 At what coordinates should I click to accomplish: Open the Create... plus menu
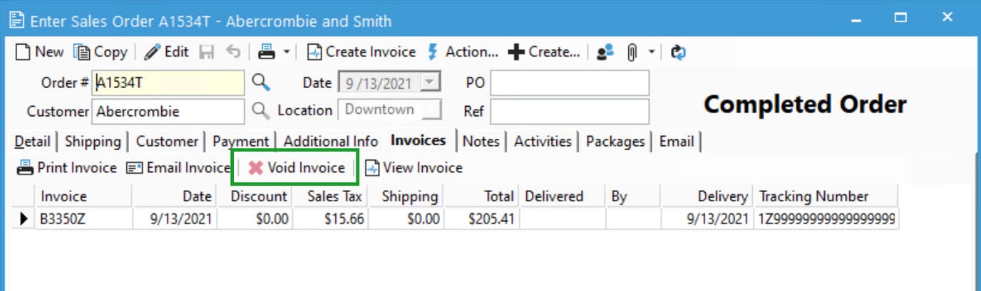(544, 52)
